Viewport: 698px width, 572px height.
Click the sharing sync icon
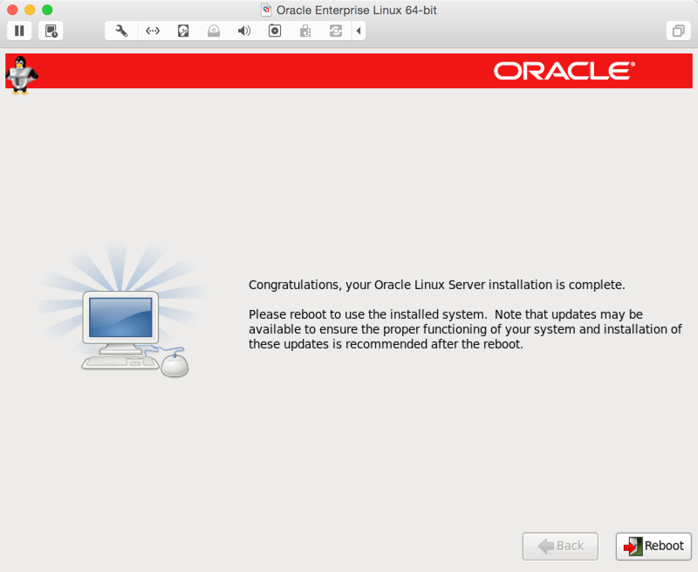336,31
